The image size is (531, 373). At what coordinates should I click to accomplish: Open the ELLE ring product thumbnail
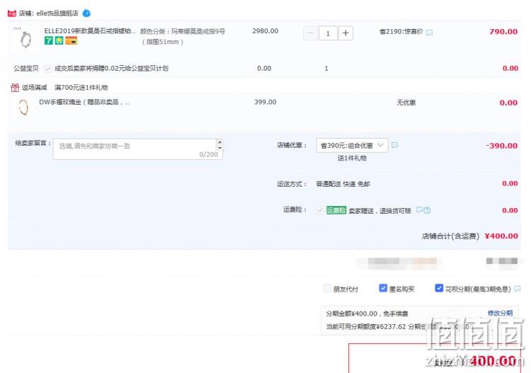25,39
